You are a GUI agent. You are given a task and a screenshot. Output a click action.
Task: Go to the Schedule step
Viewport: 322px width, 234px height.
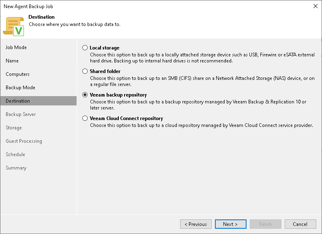[15, 155]
